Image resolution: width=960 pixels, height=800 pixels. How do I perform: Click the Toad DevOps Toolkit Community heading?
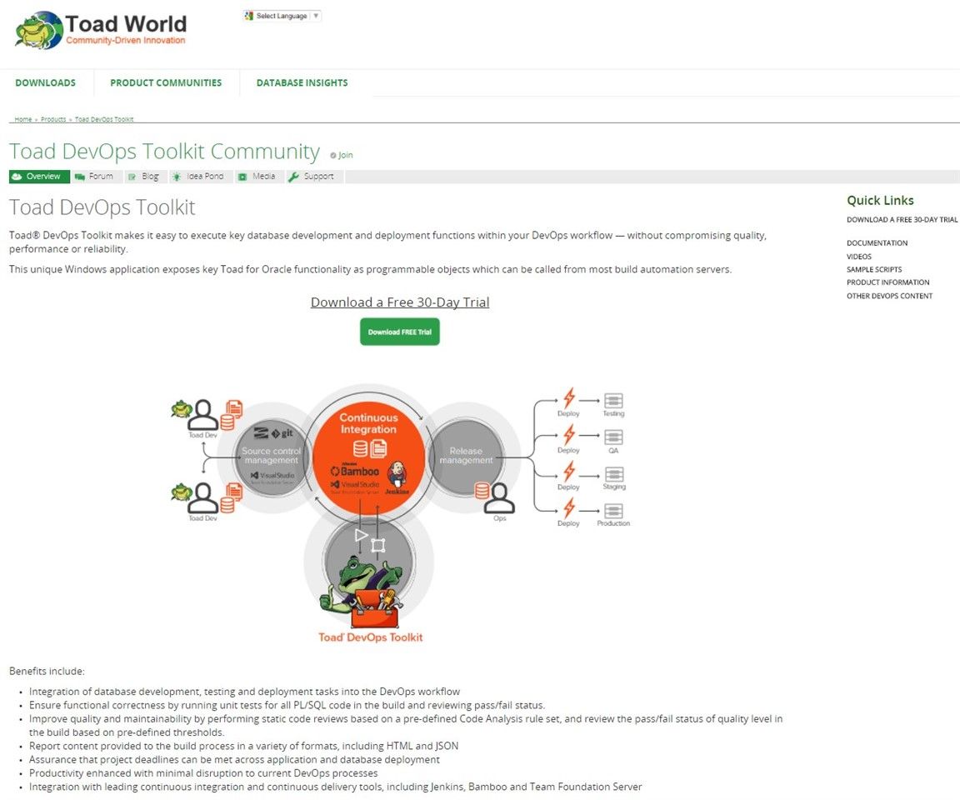tap(164, 151)
